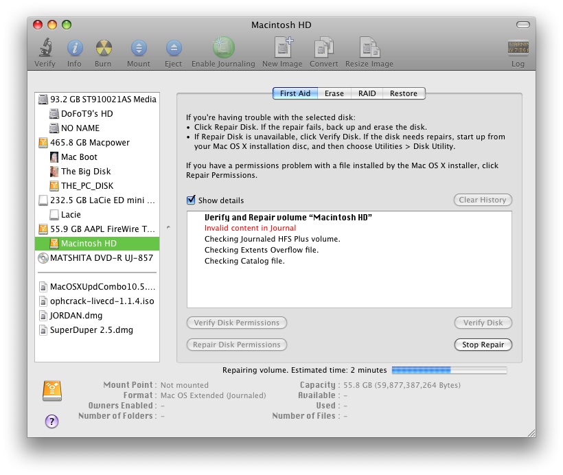Viewport: 563px width, 475px height.
Task: Switch to the Erase tab
Action: coord(334,93)
